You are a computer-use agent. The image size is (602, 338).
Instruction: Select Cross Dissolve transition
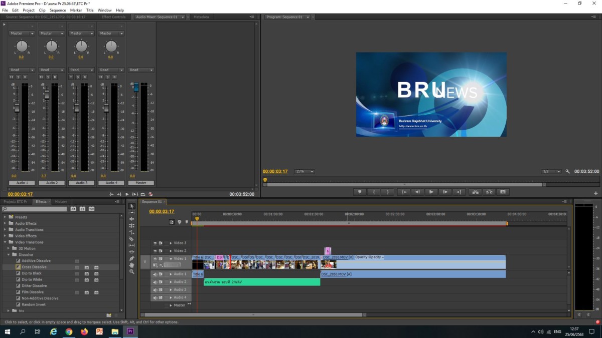coord(34,267)
